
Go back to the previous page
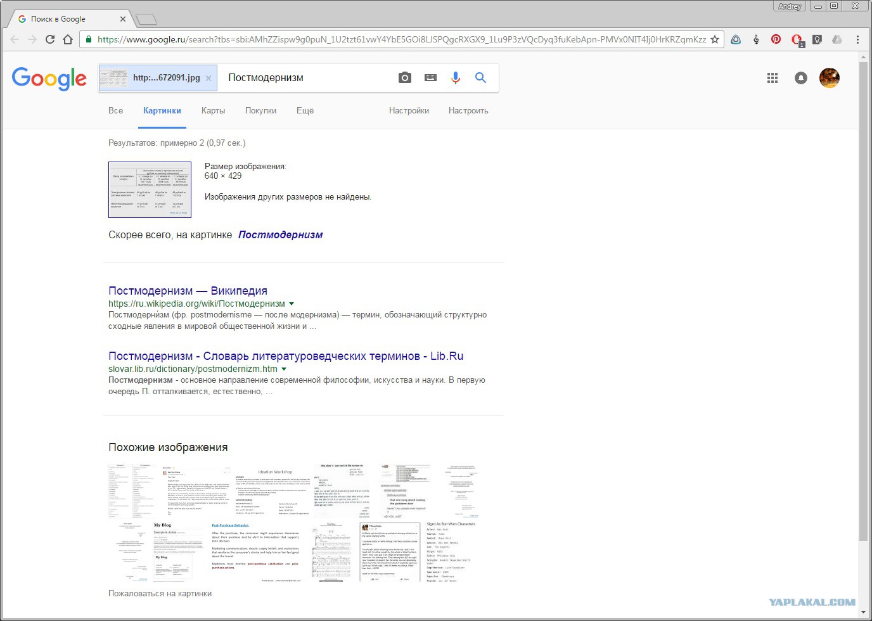[15, 39]
